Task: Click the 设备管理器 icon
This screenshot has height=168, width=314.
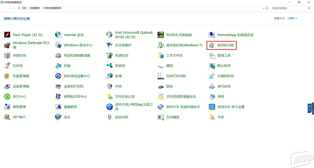Action: (x=7, y=87)
